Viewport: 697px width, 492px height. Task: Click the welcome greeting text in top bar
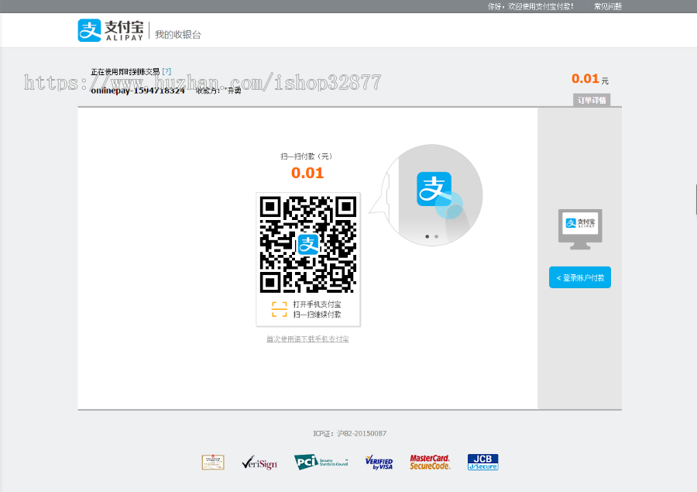[x=530, y=6]
